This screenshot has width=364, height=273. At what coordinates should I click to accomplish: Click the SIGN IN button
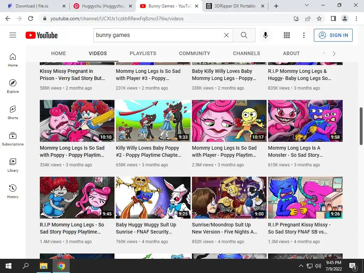coord(333,35)
